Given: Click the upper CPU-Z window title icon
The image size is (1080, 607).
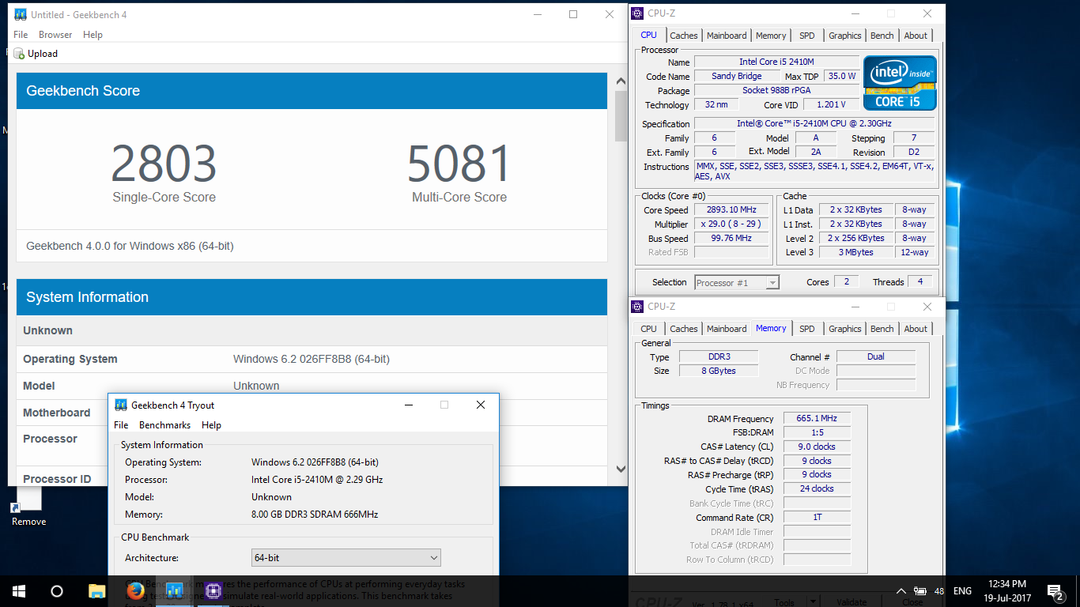Looking at the screenshot, I should click(638, 13).
